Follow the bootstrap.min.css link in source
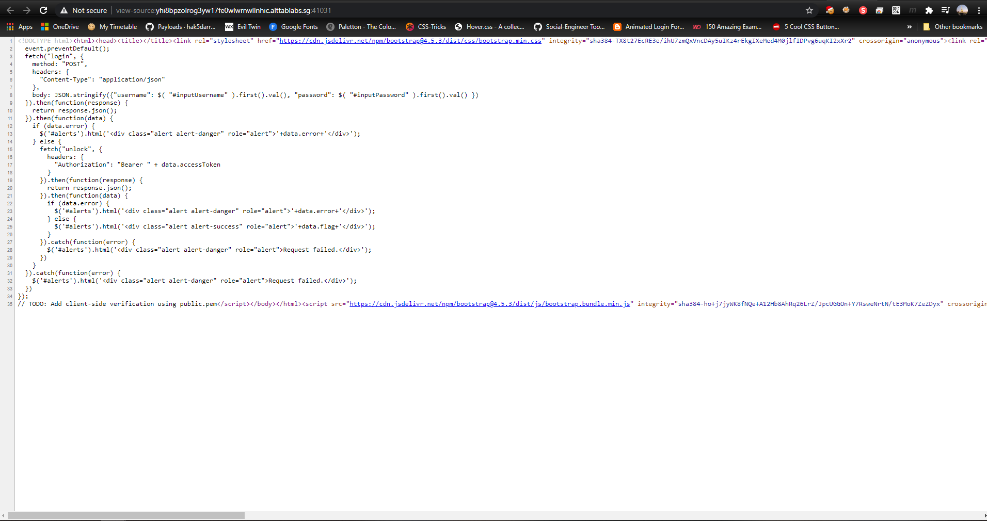Image resolution: width=987 pixels, height=521 pixels. coord(410,41)
